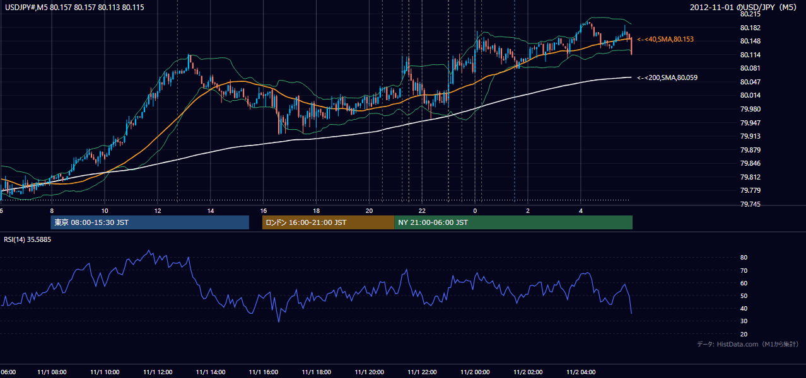This screenshot has width=806, height=378.
Task: Click RSI scale value 40
Action: coord(744,309)
